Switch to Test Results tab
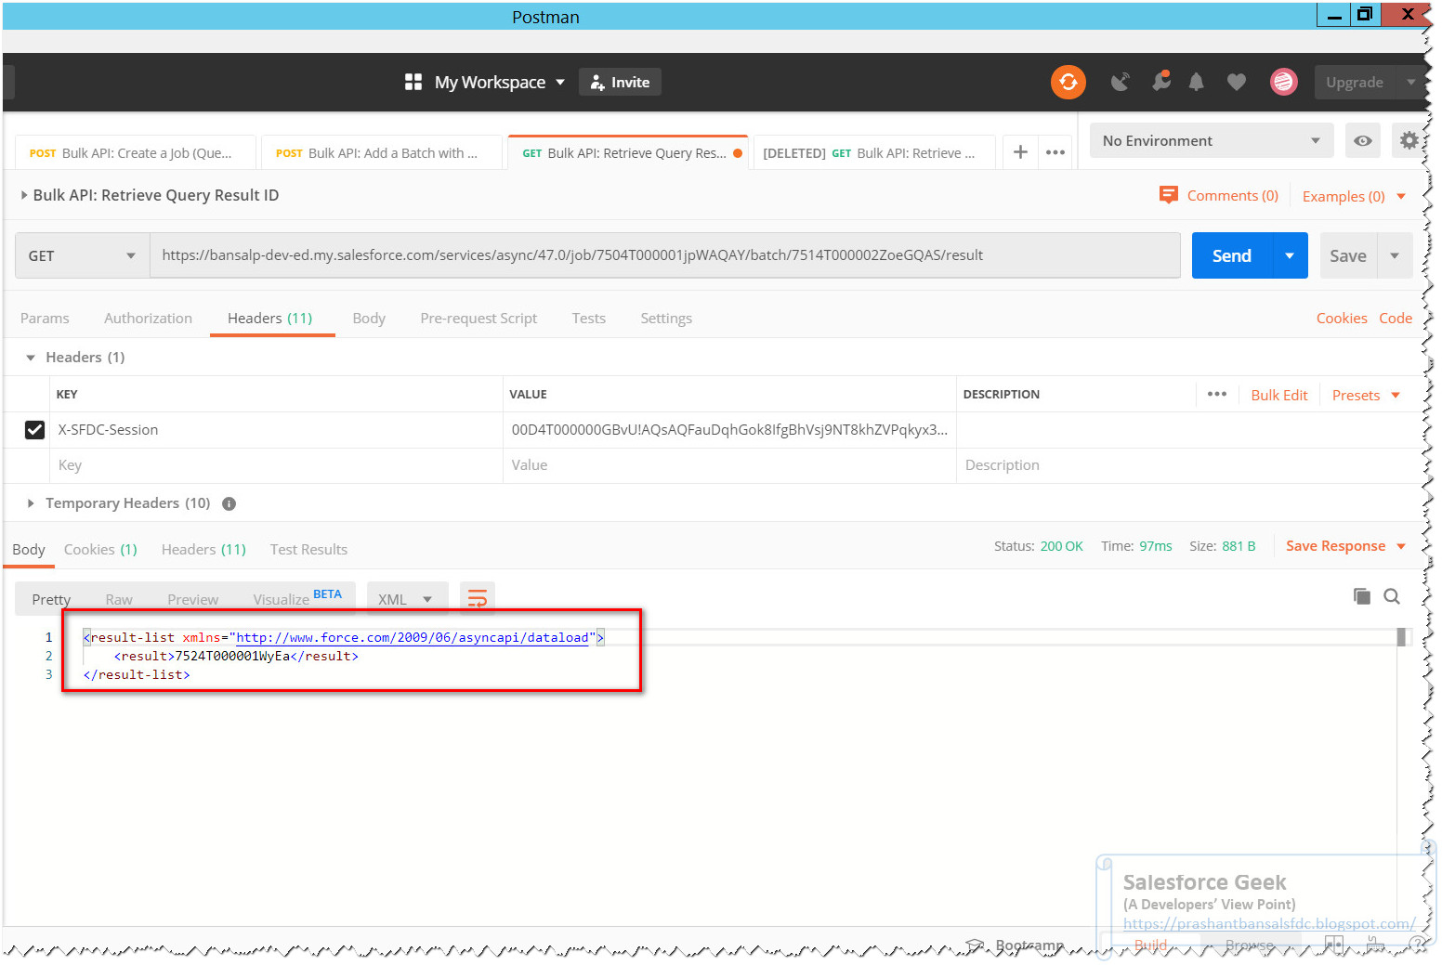 (x=308, y=549)
